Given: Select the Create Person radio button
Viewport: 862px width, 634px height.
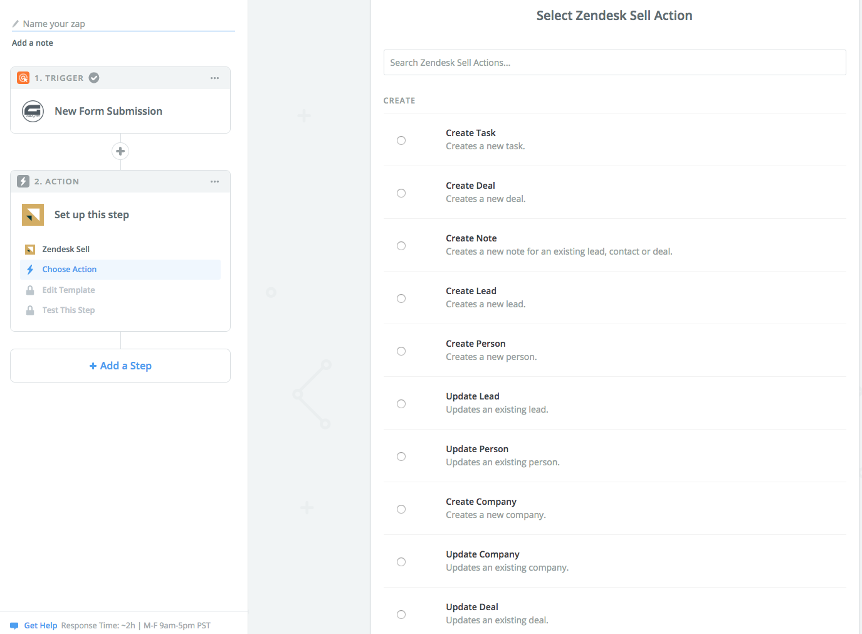Looking at the screenshot, I should [401, 351].
